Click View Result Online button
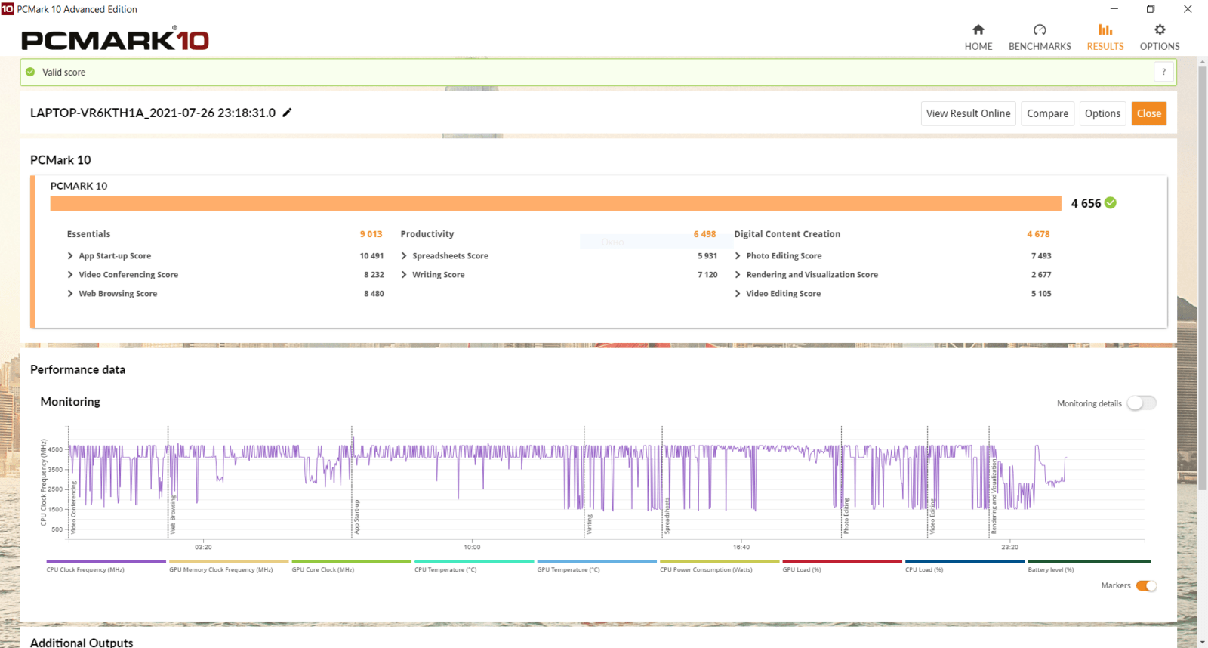 pos(968,113)
